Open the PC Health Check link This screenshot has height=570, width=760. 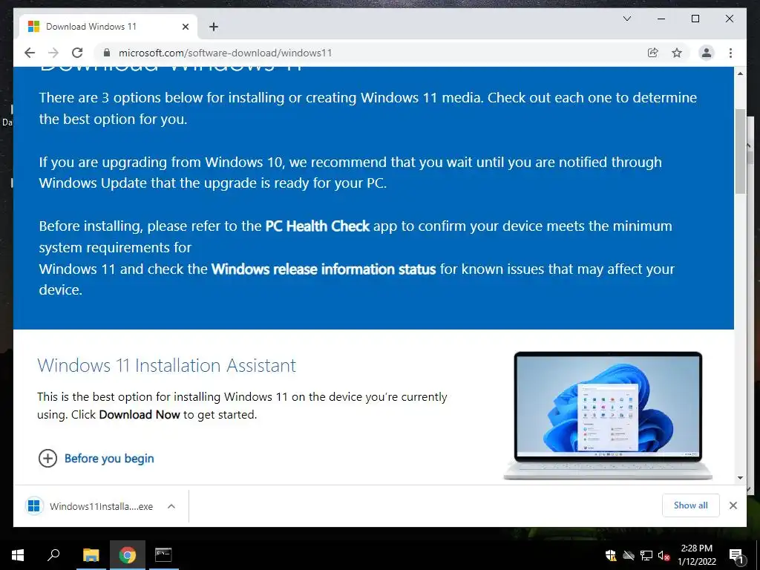pos(318,226)
